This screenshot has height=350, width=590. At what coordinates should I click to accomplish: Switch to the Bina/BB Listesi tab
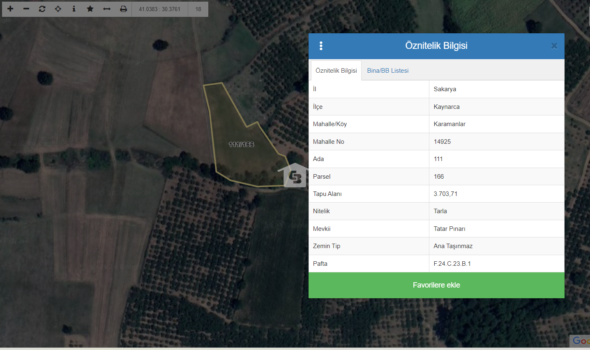[387, 71]
